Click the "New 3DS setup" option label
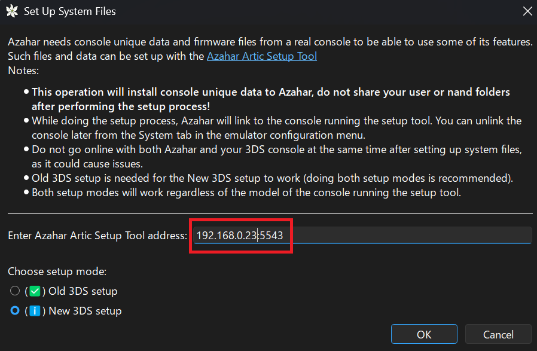Viewport: 537px width, 351px height. tap(85, 311)
